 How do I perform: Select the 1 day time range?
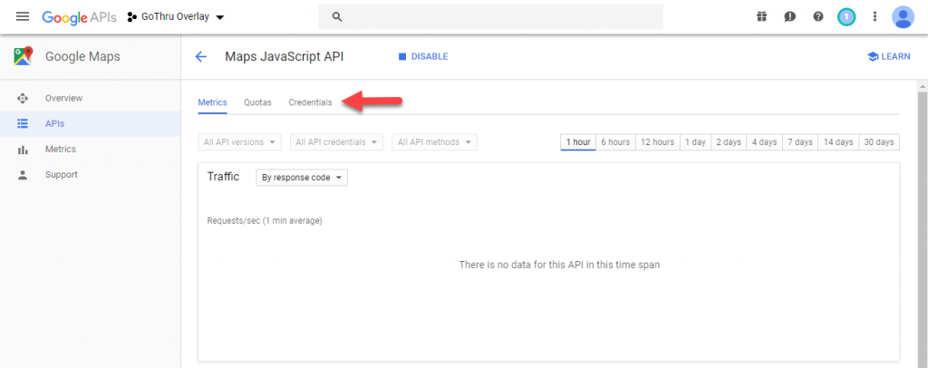695,142
